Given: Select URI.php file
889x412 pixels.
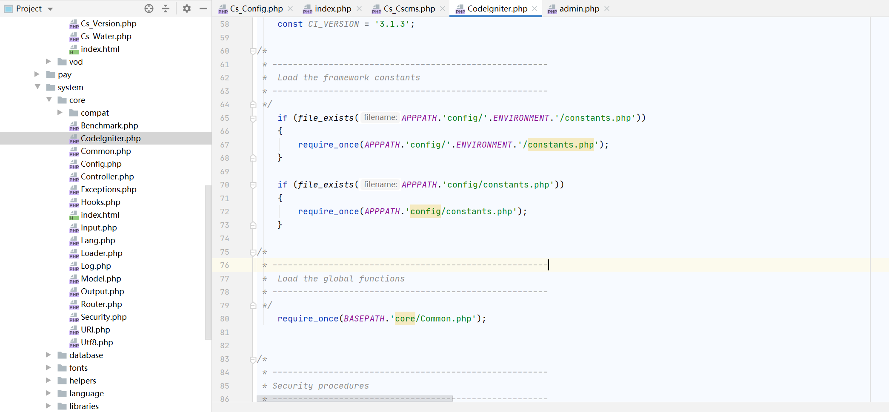Looking at the screenshot, I should click(95, 330).
